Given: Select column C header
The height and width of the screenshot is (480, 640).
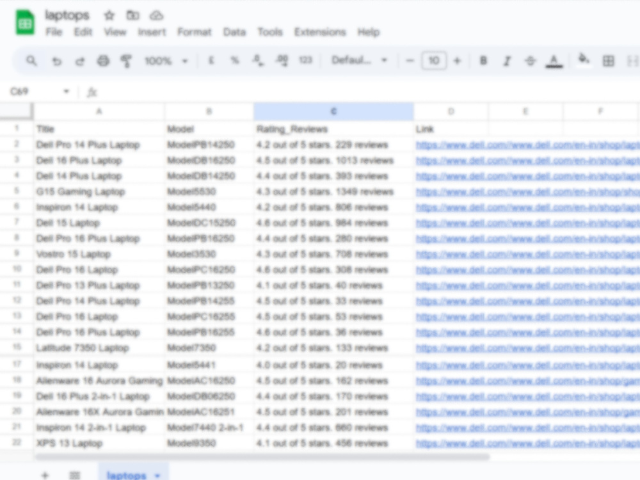Looking at the screenshot, I should point(333,111).
